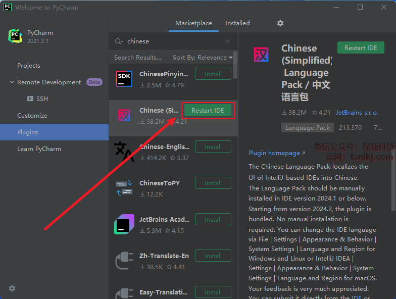Install the Zh-Translate-En plugin
396x299 pixels.
point(213,256)
